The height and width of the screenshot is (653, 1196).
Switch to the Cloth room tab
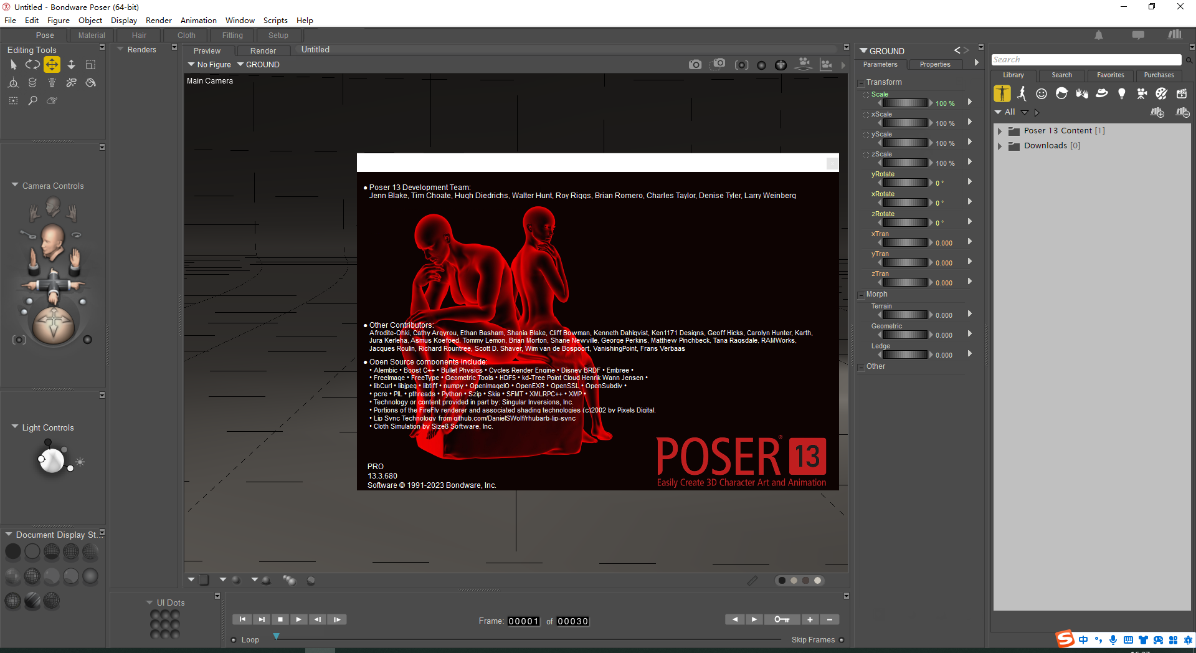click(x=186, y=36)
